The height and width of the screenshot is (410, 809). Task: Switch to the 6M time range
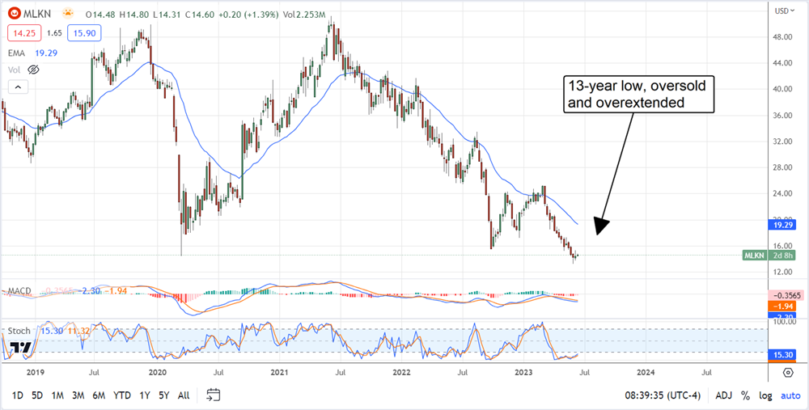click(99, 395)
